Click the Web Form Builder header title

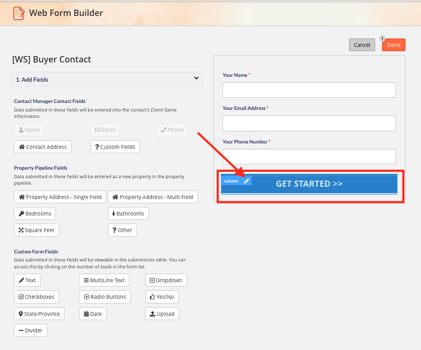pos(66,13)
